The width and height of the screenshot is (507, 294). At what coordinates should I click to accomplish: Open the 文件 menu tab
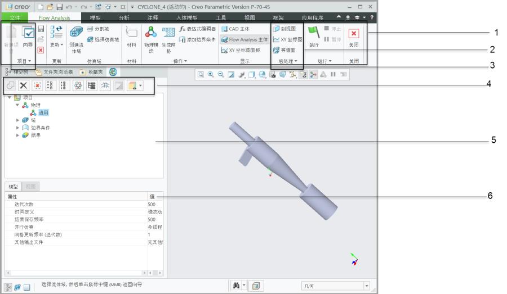click(15, 18)
